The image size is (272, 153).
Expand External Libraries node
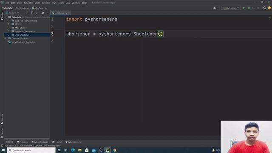click(6, 38)
